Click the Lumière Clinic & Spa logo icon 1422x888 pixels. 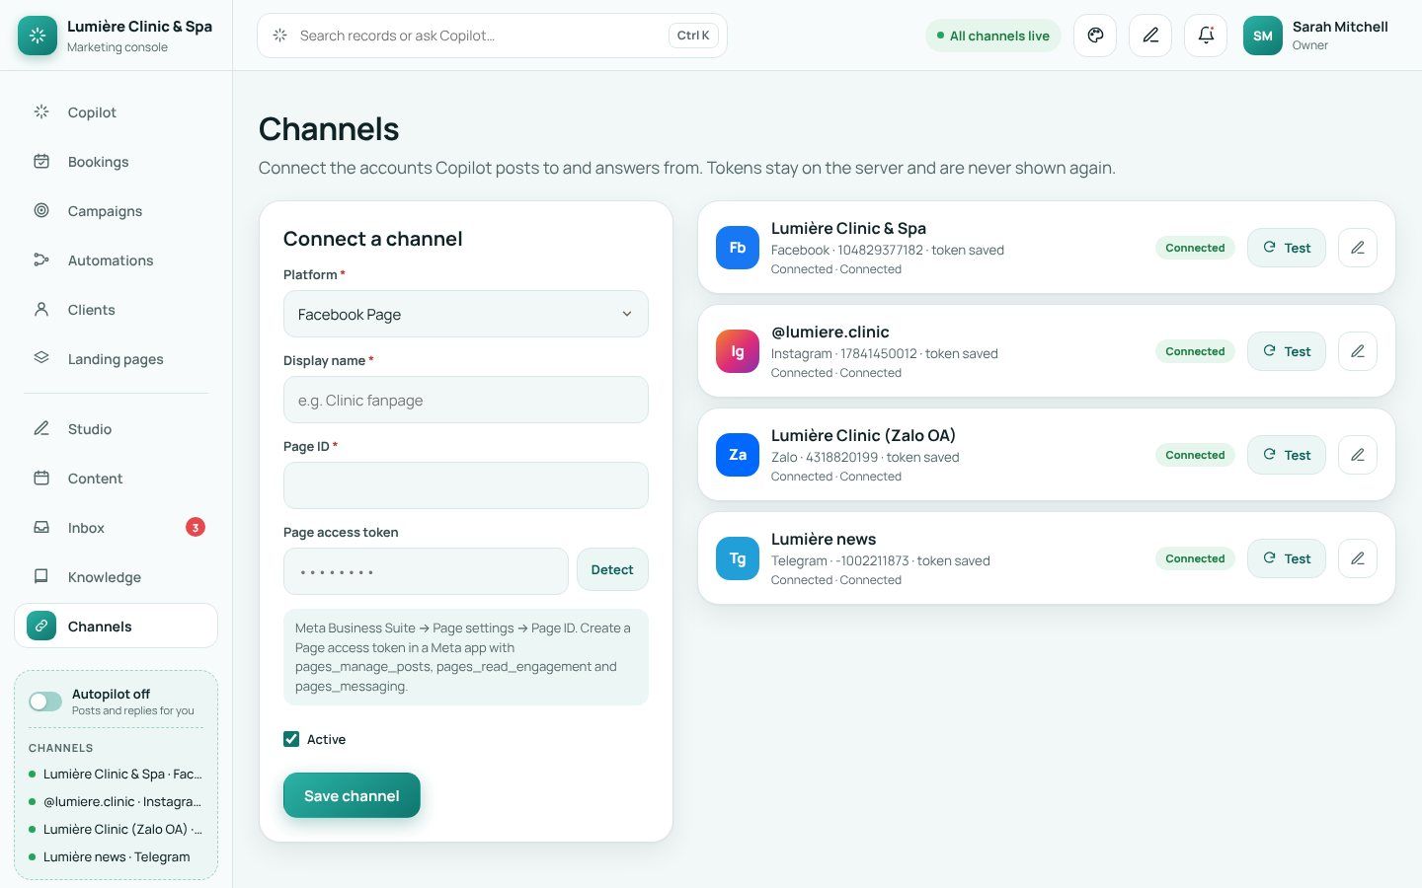(38, 36)
